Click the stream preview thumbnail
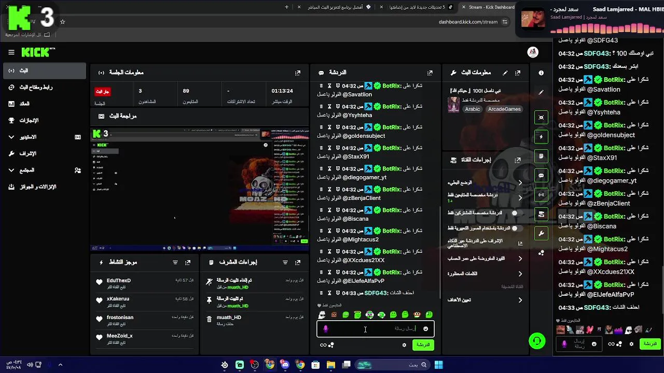The image size is (664, 373). pos(199,190)
